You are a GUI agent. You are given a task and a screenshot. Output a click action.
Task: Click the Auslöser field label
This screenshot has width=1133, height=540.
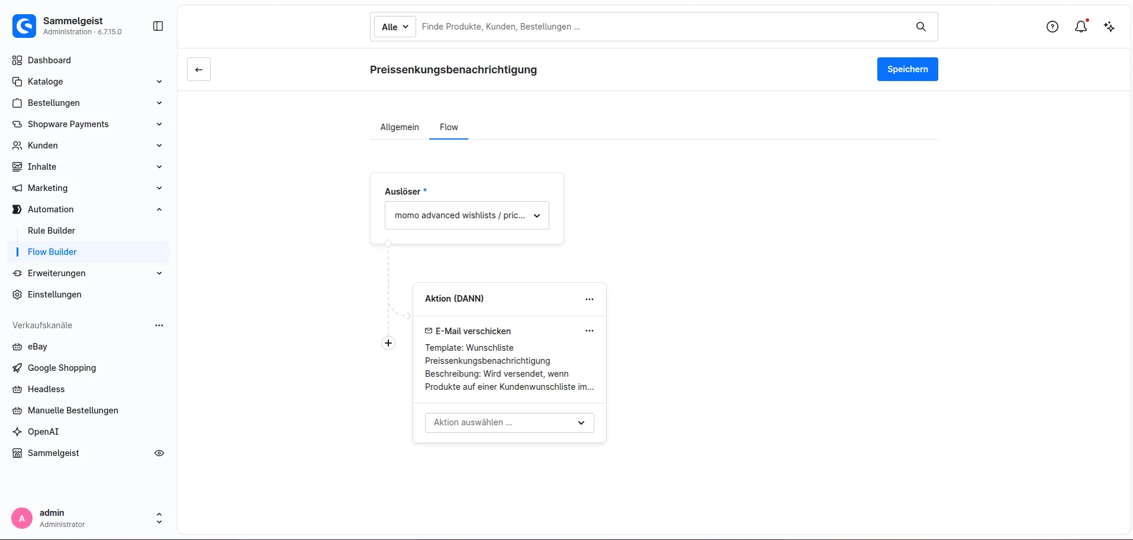point(403,192)
